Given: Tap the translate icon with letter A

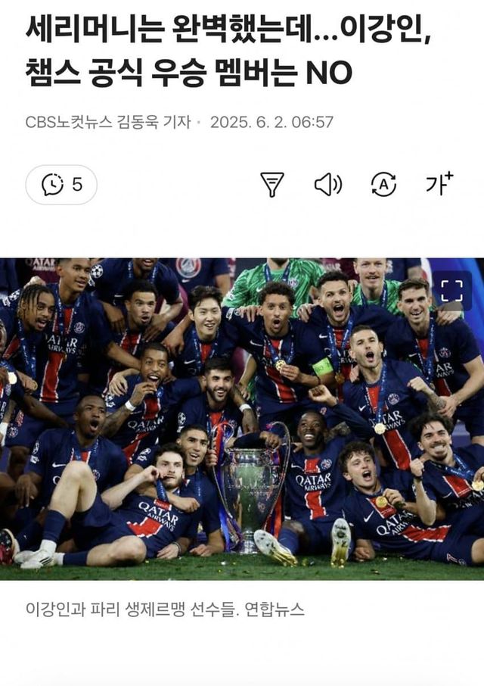Looking at the screenshot, I should 383,184.
